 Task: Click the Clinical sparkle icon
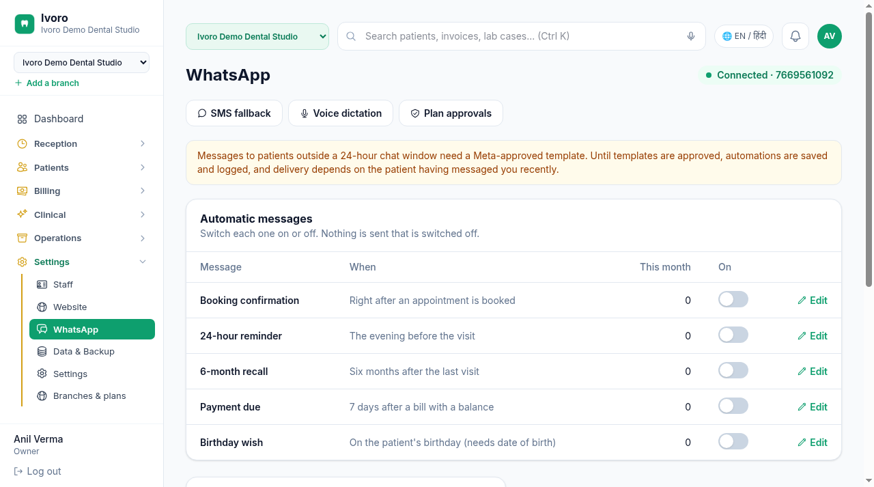(23, 214)
